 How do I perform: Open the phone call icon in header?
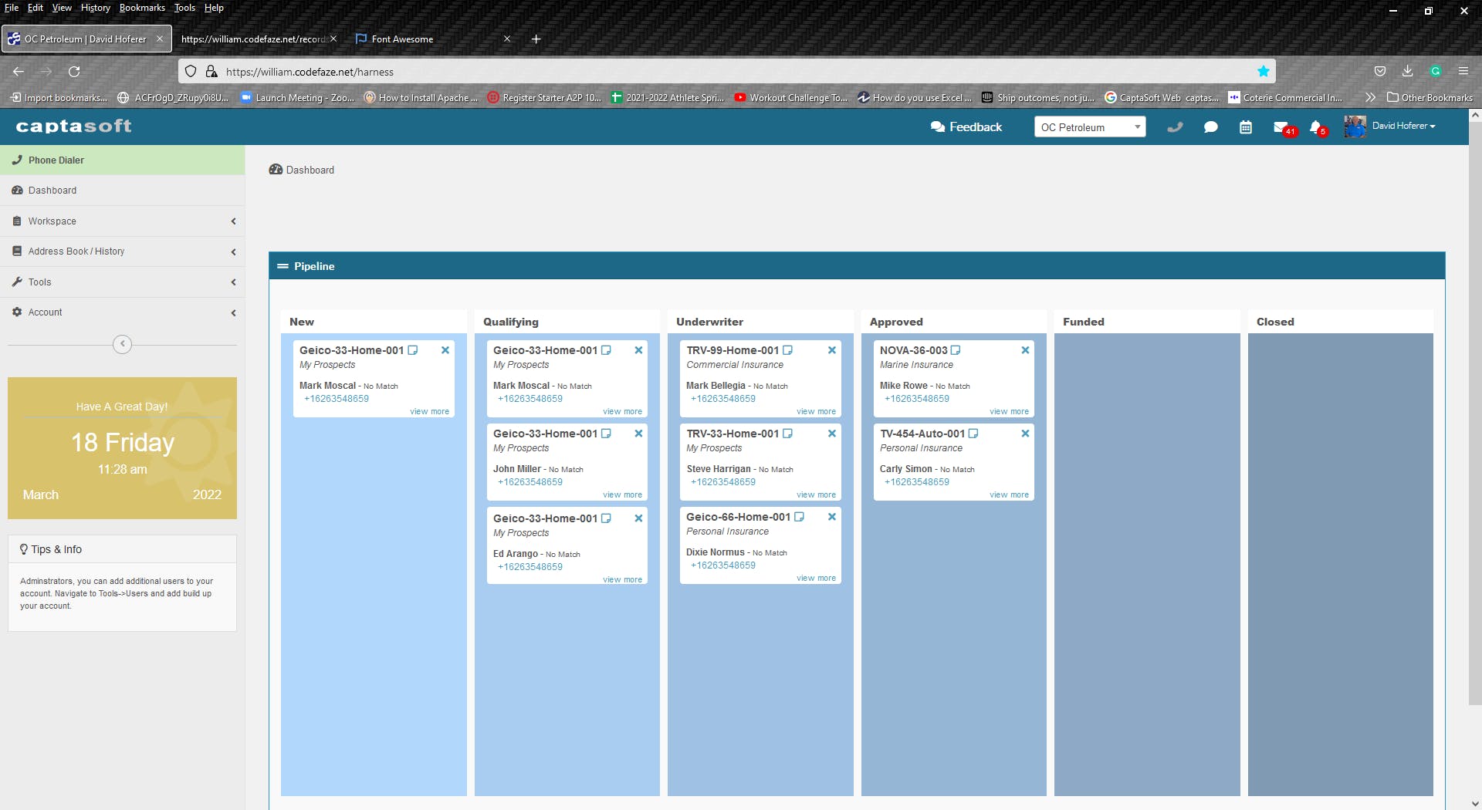pyautogui.click(x=1175, y=127)
